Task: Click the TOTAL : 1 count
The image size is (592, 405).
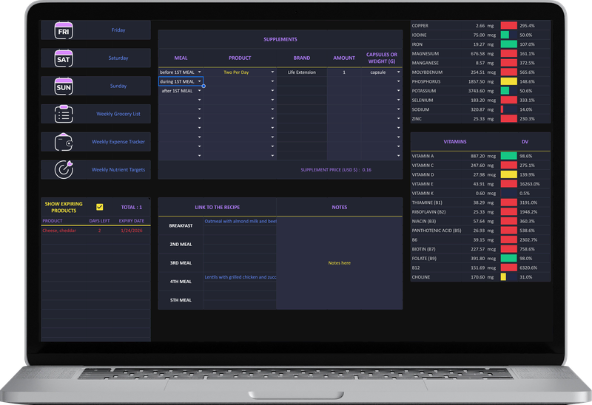Action: (x=132, y=208)
